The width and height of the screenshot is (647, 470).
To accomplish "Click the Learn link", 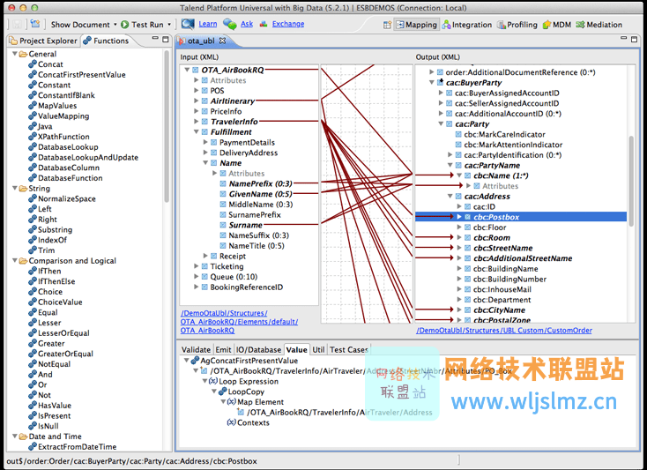I will coord(207,24).
